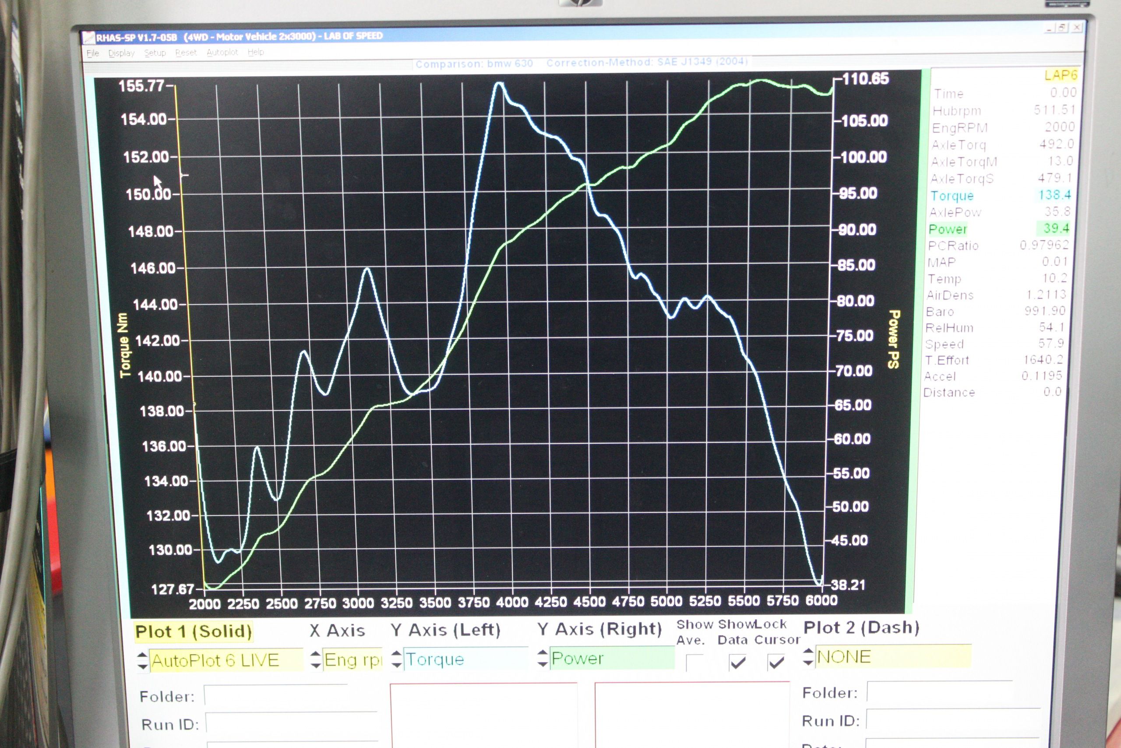The height and width of the screenshot is (748, 1121).
Task: Select the Torque Y Axis Left field
Action: pos(465,659)
